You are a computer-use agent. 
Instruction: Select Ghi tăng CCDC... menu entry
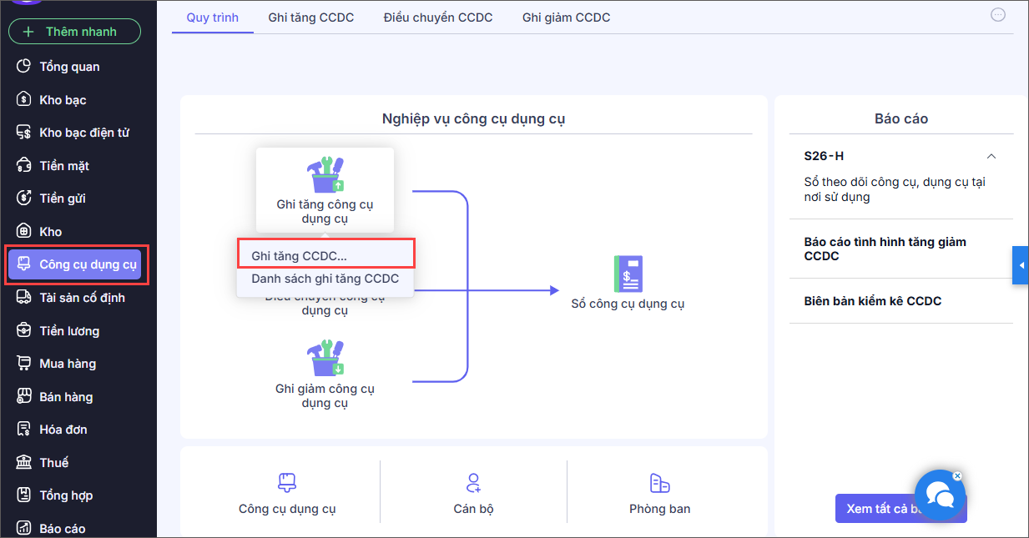pos(299,256)
